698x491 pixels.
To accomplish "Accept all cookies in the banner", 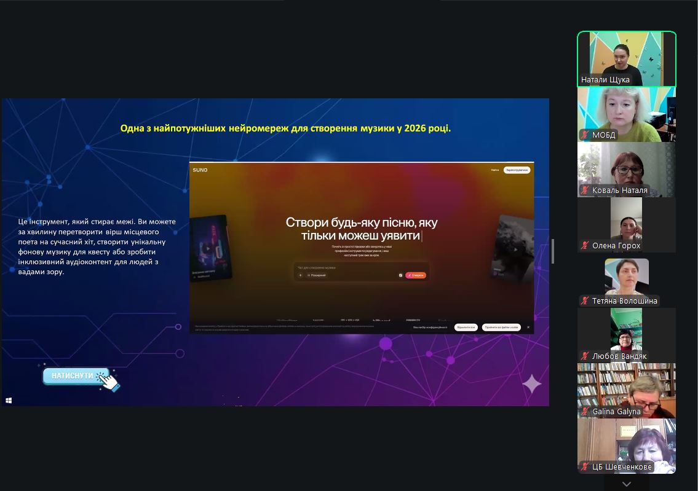I will 501,328.
